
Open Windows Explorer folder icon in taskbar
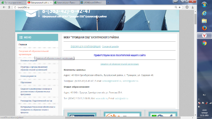(x=204, y=21)
